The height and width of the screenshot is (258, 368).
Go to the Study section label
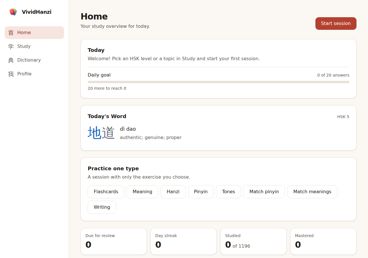(x=24, y=46)
